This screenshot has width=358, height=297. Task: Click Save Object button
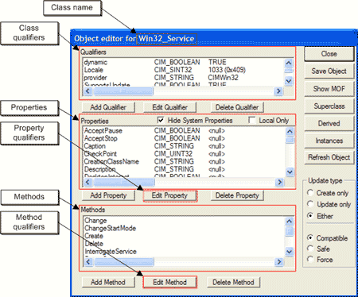pyautogui.click(x=329, y=71)
